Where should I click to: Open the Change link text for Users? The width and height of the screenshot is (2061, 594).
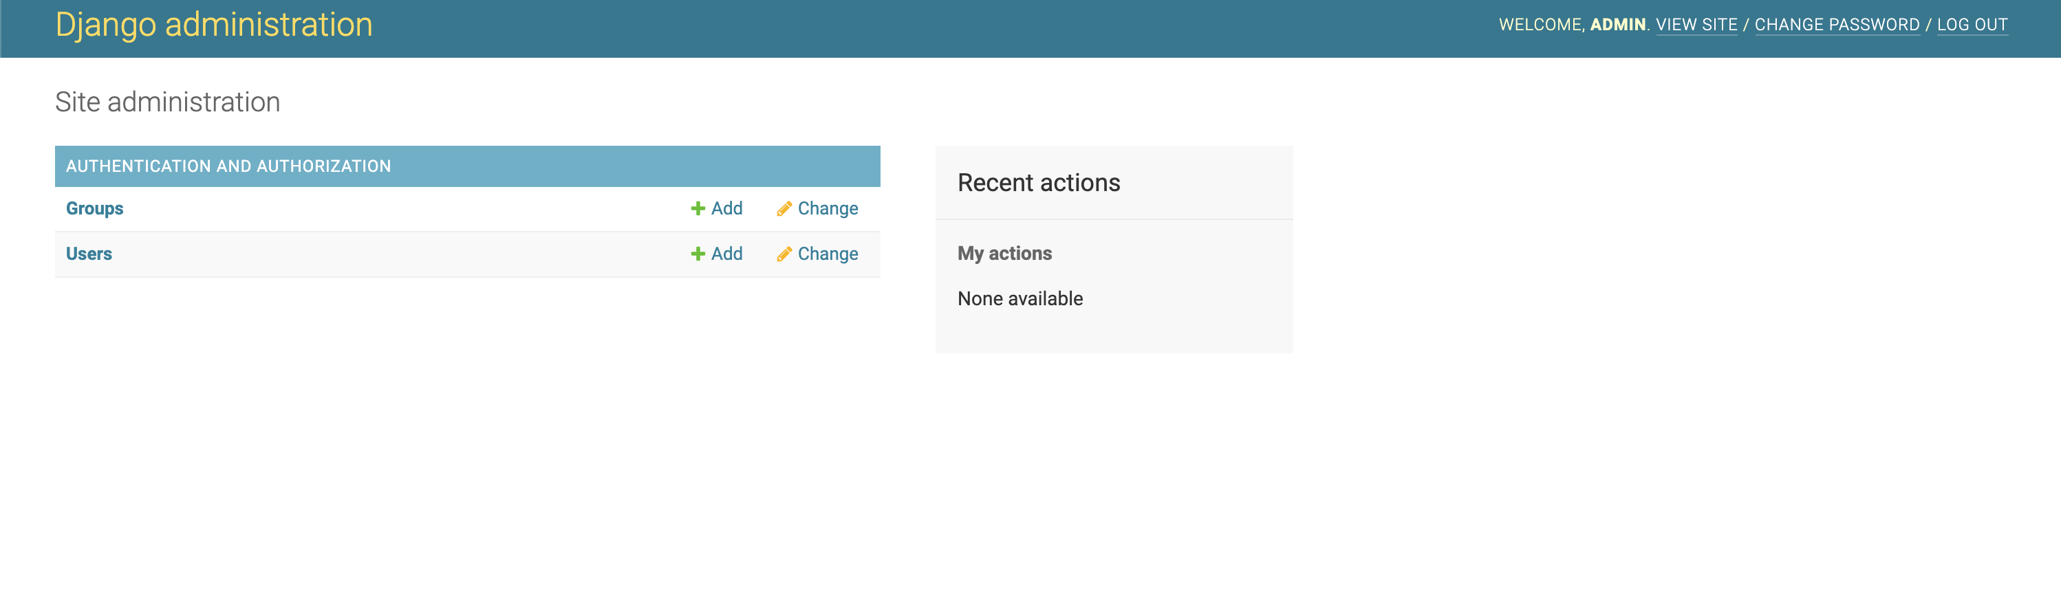(x=828, y=254)
